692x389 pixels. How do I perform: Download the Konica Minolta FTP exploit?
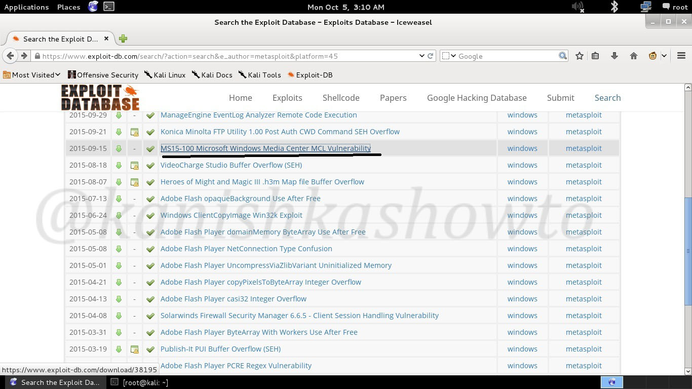pos(119,132)
